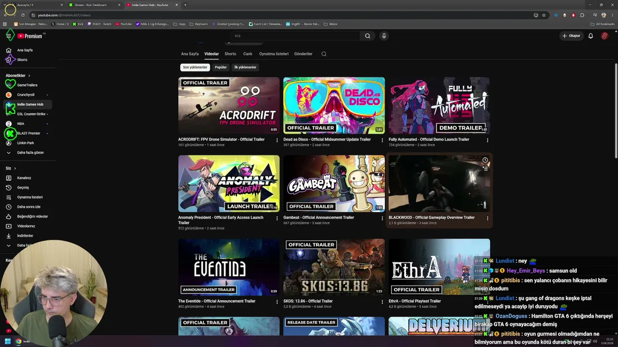Open a new Chrome tab

[185, 5]
